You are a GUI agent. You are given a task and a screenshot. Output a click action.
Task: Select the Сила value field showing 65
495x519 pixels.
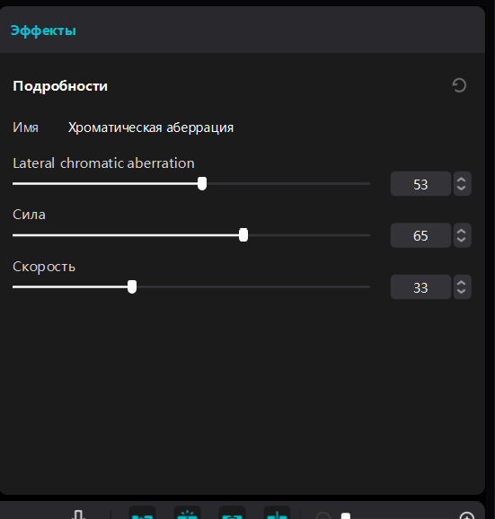[420, 235]
